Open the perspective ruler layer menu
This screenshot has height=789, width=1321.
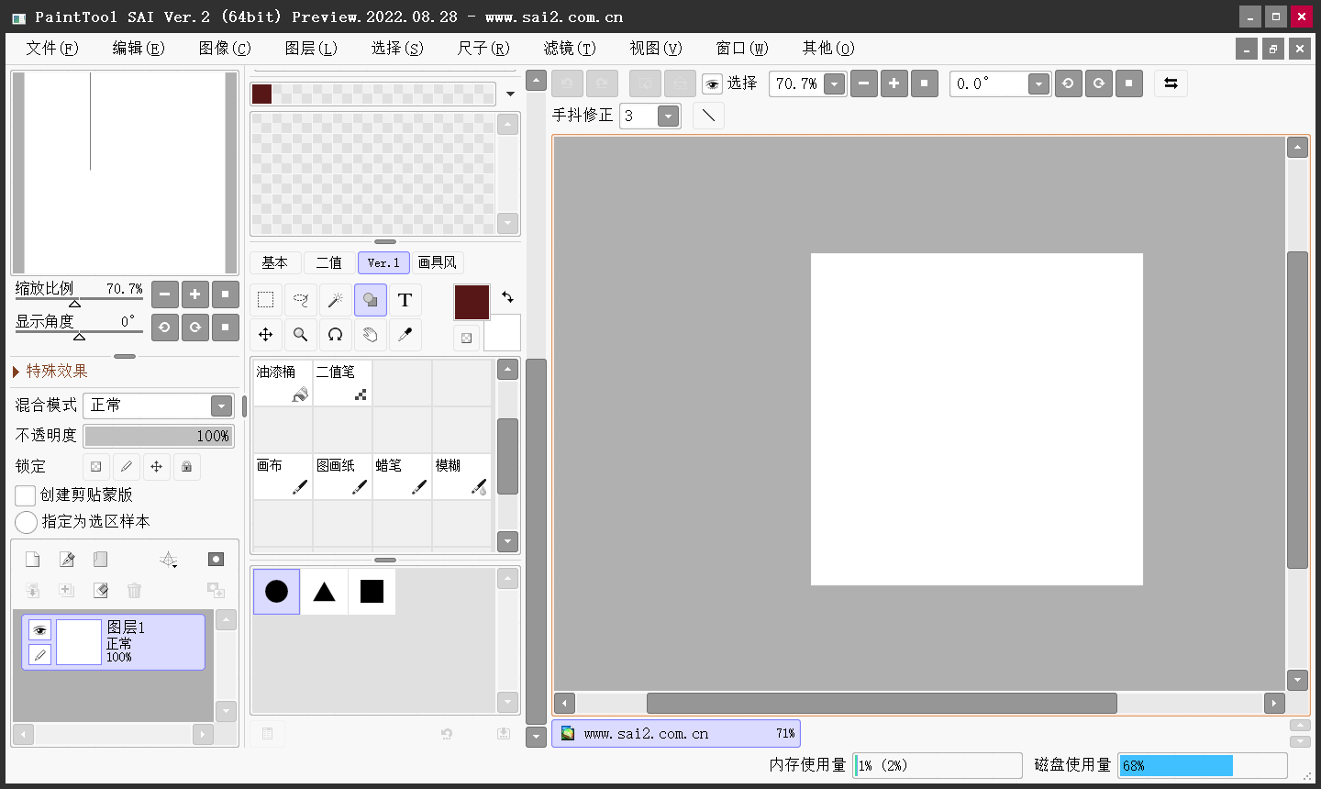(168, 560)
